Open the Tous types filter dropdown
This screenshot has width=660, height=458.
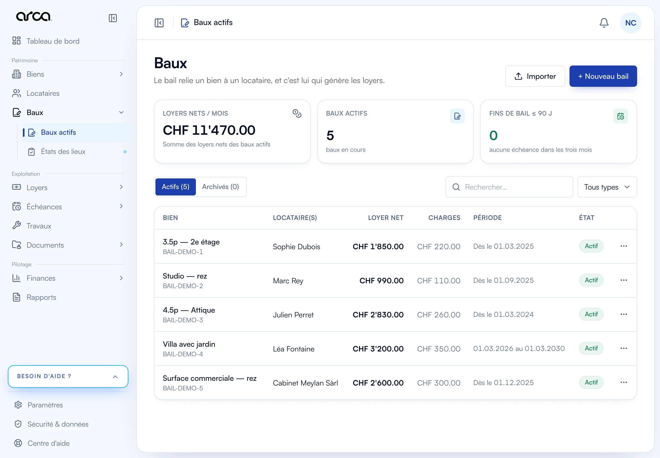607,187
